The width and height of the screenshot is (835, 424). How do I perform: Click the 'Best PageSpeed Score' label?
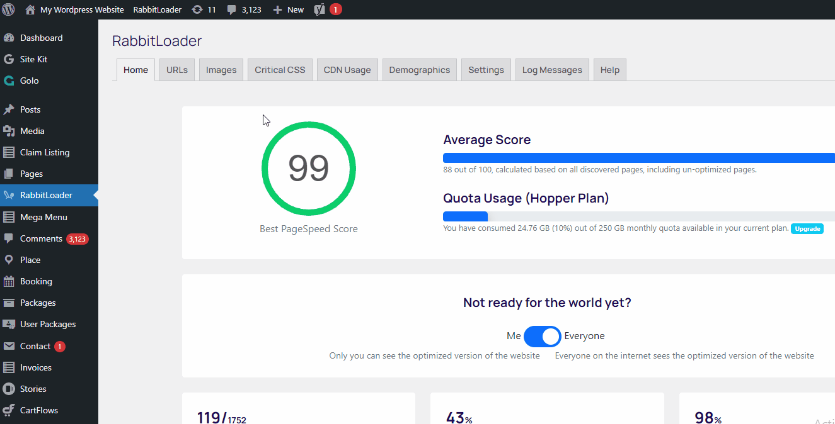pyautogui.click(x=309, y=229)
